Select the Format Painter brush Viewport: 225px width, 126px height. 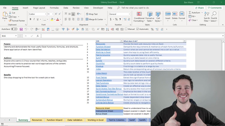pos(10,21)
